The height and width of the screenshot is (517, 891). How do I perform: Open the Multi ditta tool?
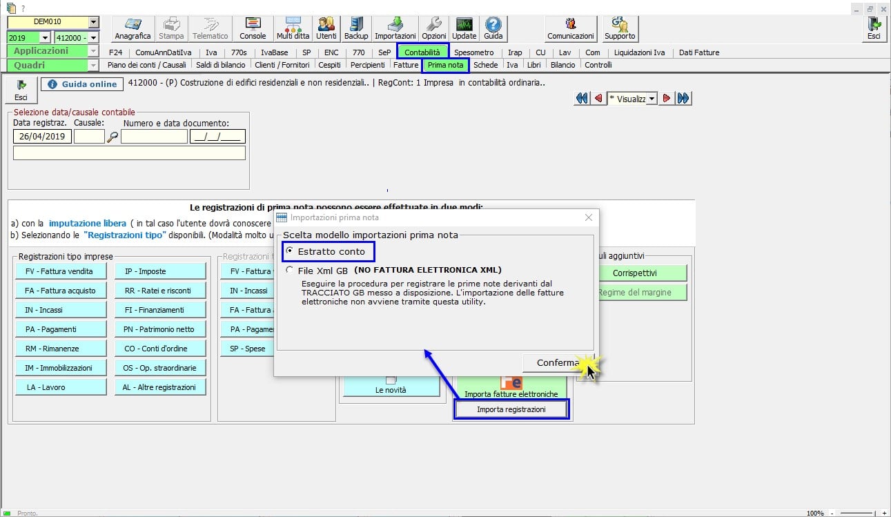293,29
